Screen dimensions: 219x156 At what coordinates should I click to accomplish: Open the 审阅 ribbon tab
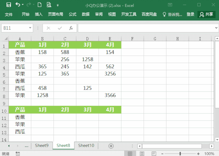coord(99,14)
